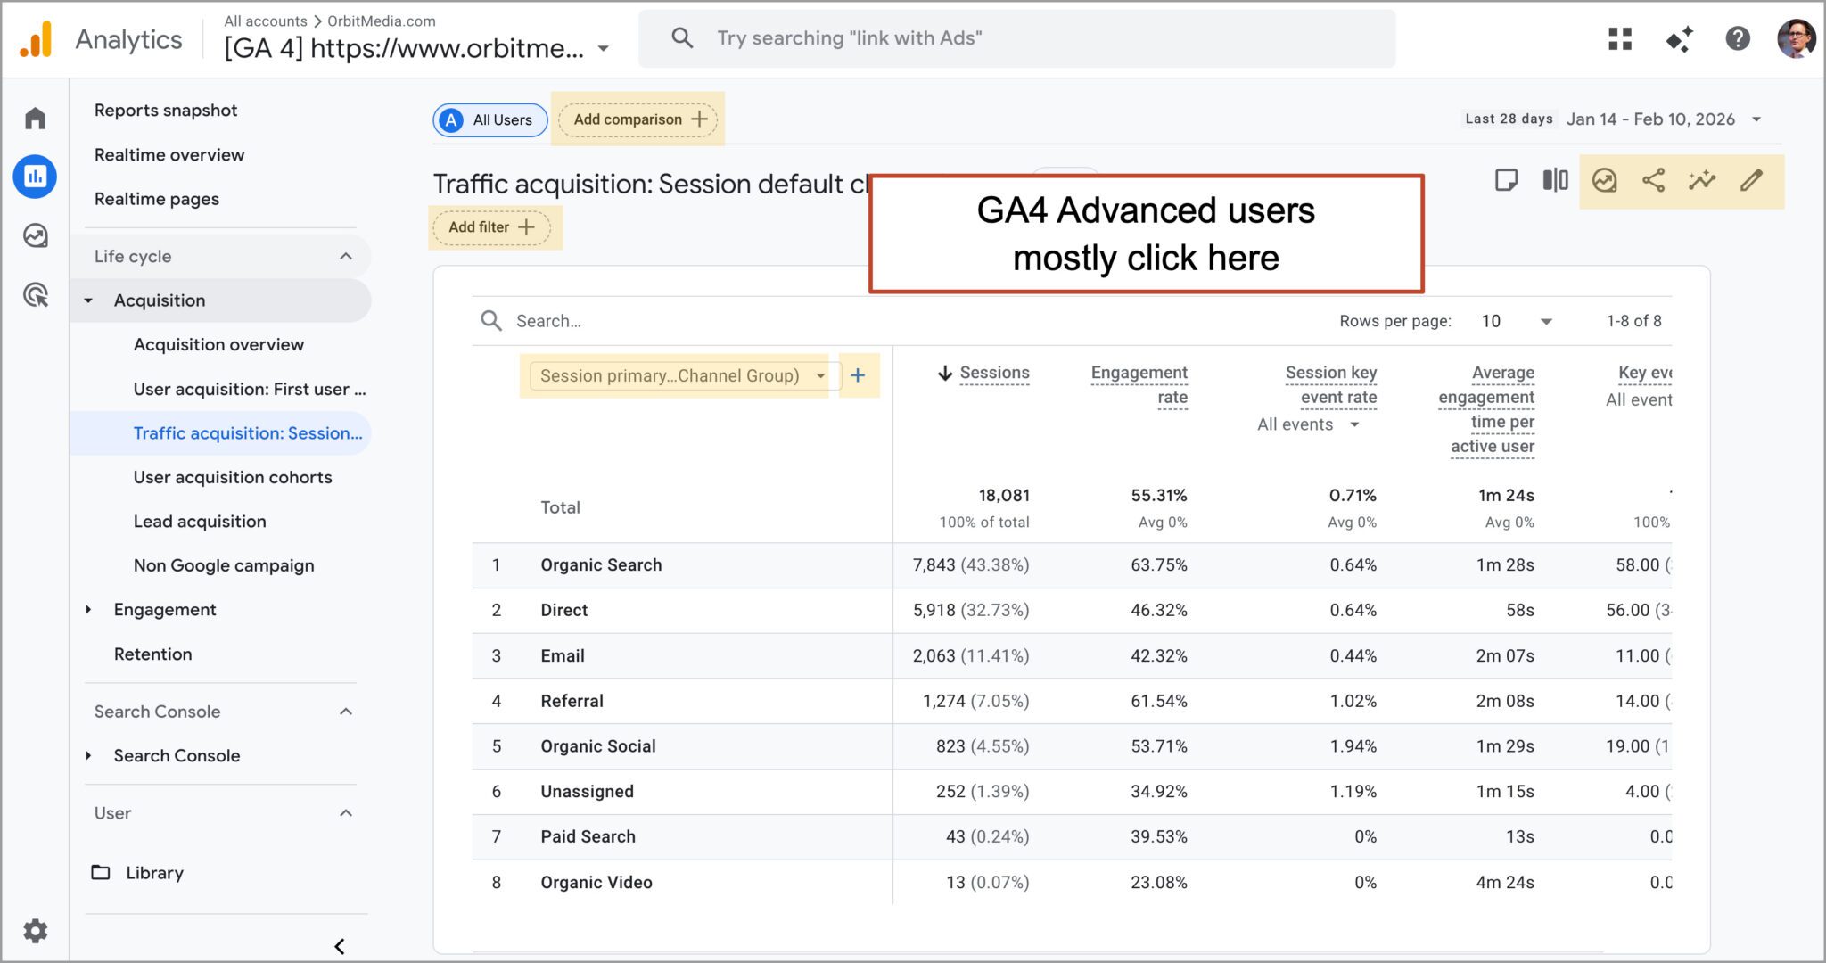Collapse the Acquisition tree item
The height and width of the screenshot is (963, 1826).
[88, 300]
